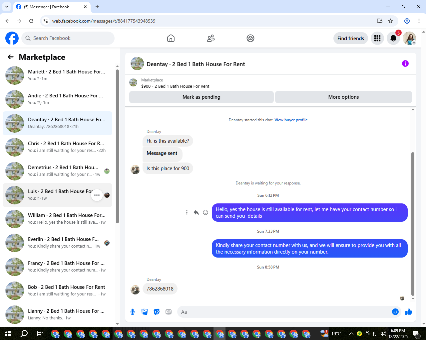Open volume control in tray

[x=383, y=334]
